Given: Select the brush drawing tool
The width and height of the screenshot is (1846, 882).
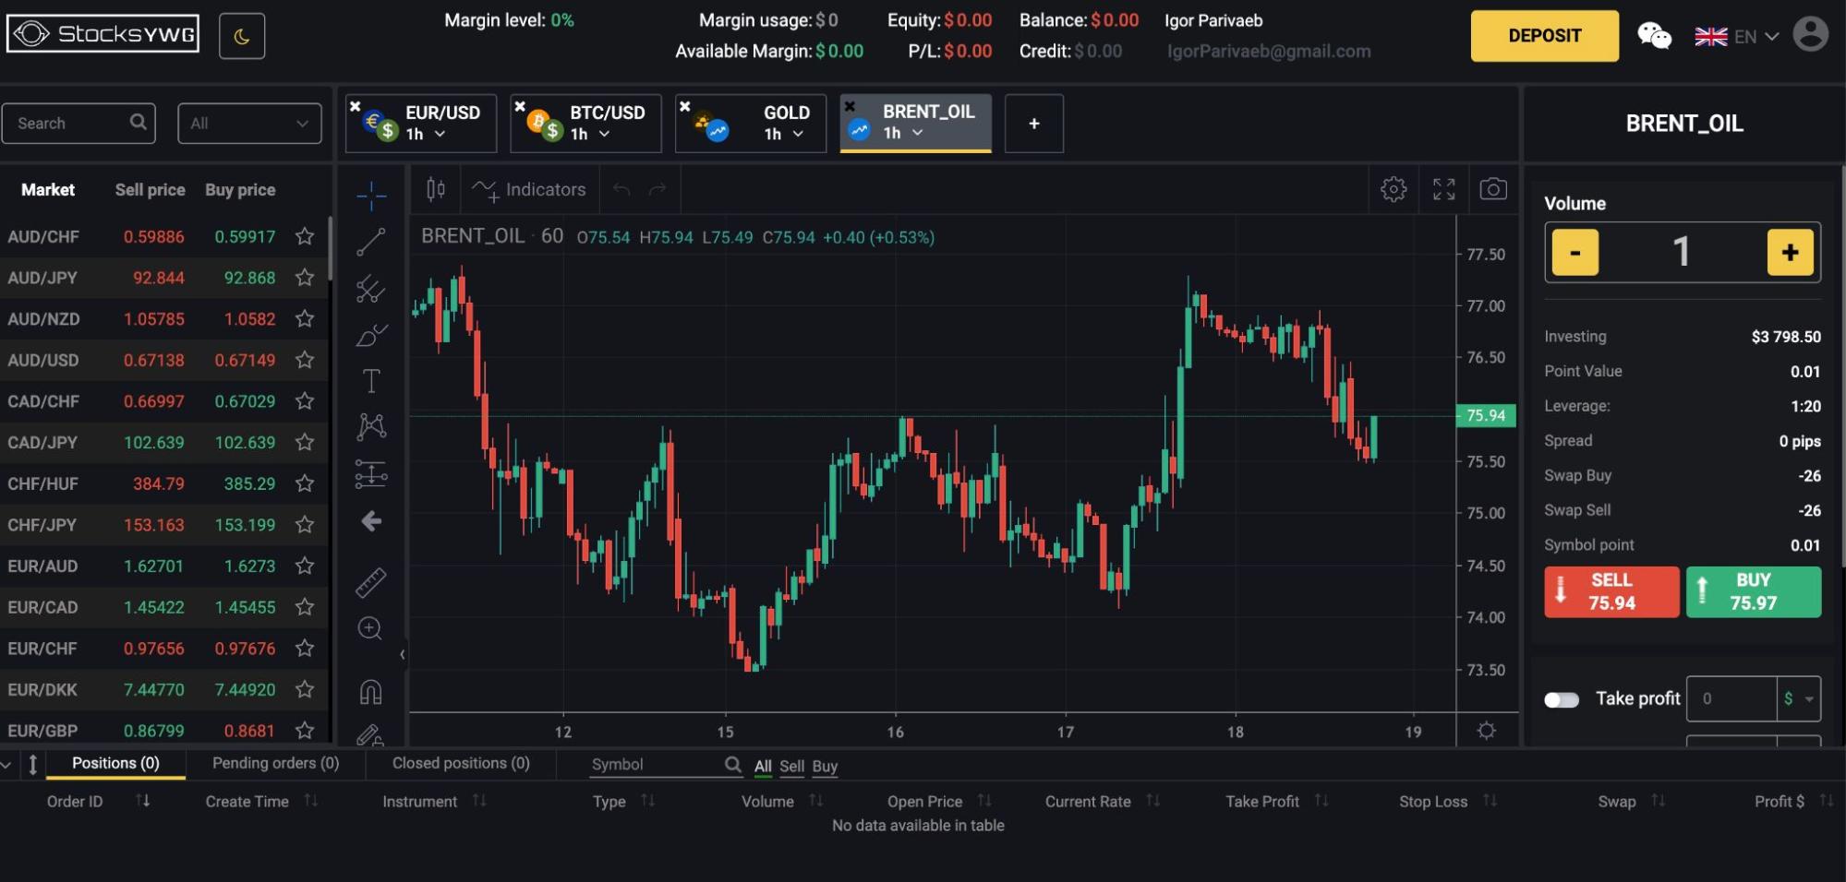Looking at the screenshot, I should pyautogui.click(x=371, y=335).
